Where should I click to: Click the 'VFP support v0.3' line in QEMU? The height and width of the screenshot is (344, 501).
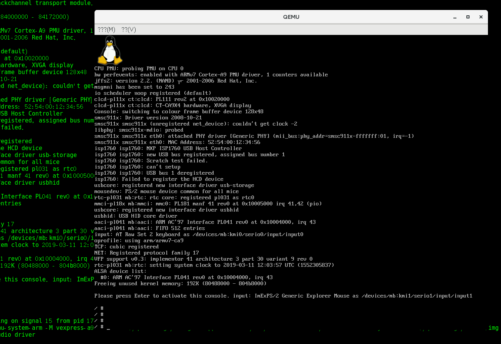click(x=203, y=259)
